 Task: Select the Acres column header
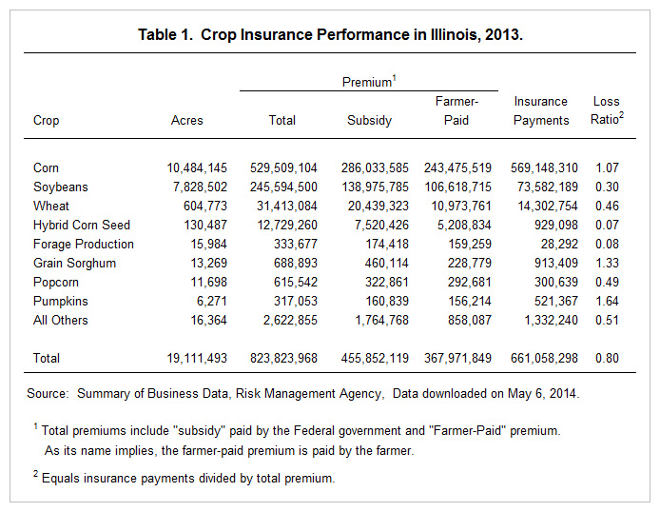[x=187, y=121]
